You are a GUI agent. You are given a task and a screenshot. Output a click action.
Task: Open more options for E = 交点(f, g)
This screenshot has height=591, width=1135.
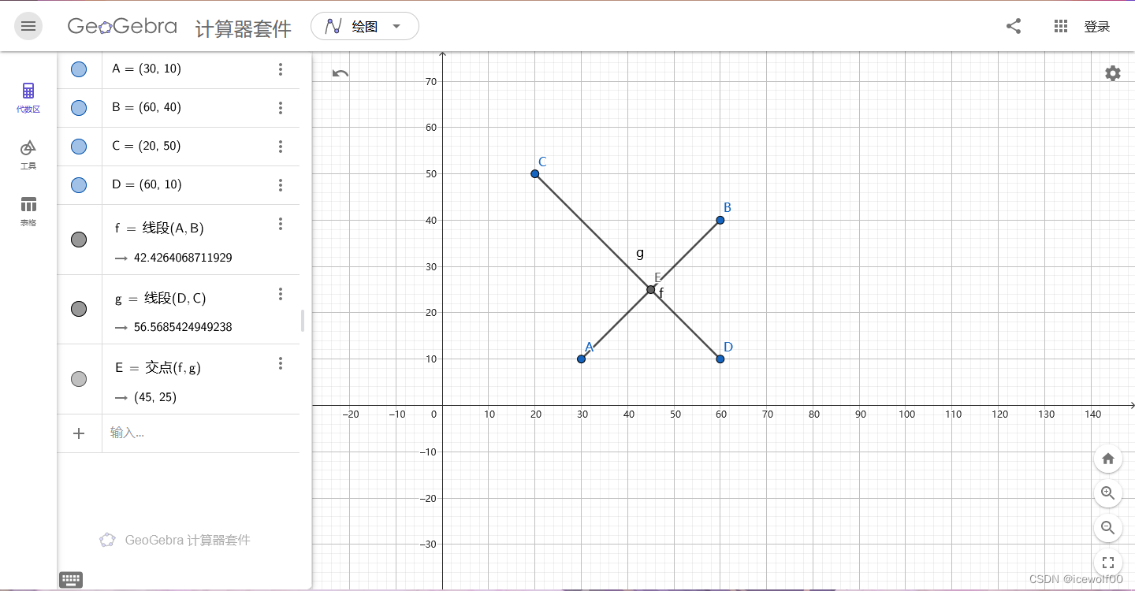point(281,363)
